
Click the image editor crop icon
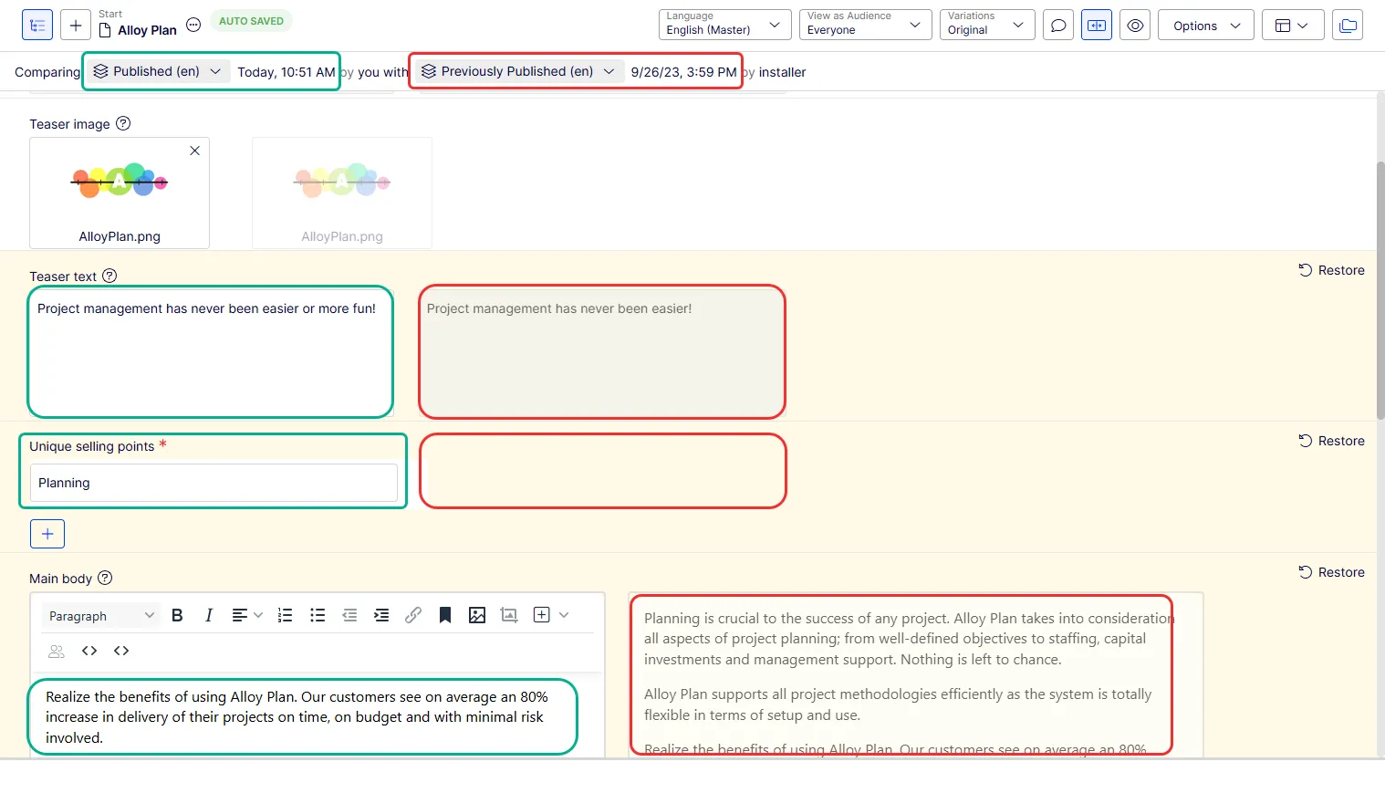pos(509,615)
